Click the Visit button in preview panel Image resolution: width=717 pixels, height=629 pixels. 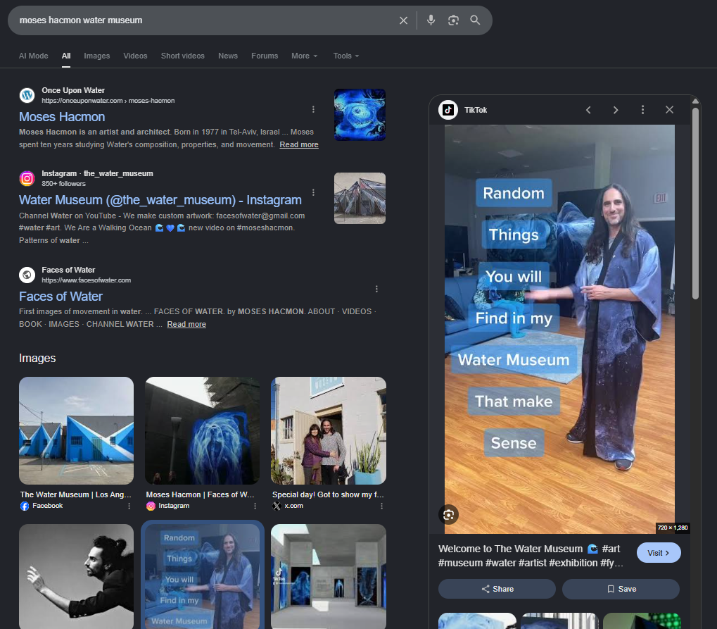click(x=659, y=553)
